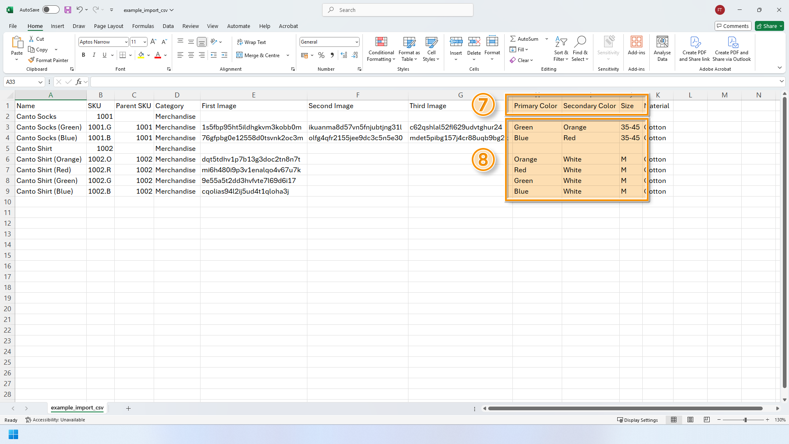Switch to the Page Layout tab
Screen dimensions: 789x444
pos(108,26)
